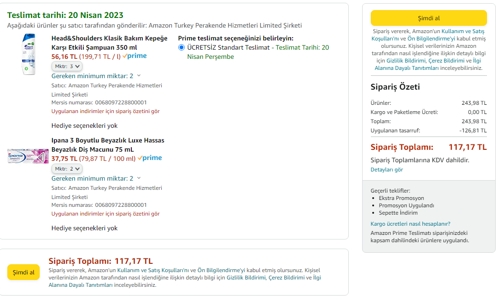
Task: Click 'Uygulanan tasarruf' value -126,81 TL
Action: [x=473, y=131]
